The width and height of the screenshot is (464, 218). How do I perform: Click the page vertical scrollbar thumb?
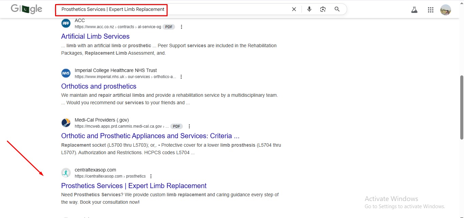coord(461,107)
